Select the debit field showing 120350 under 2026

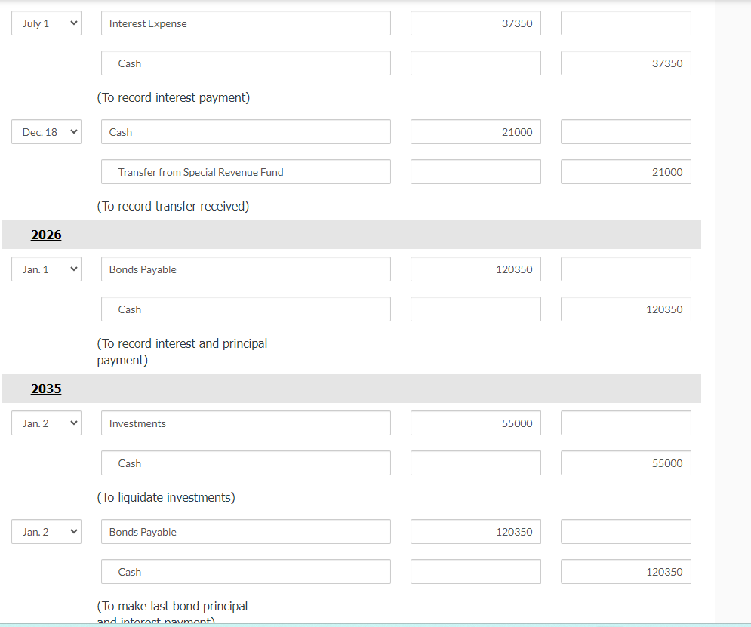pos(475,269)
